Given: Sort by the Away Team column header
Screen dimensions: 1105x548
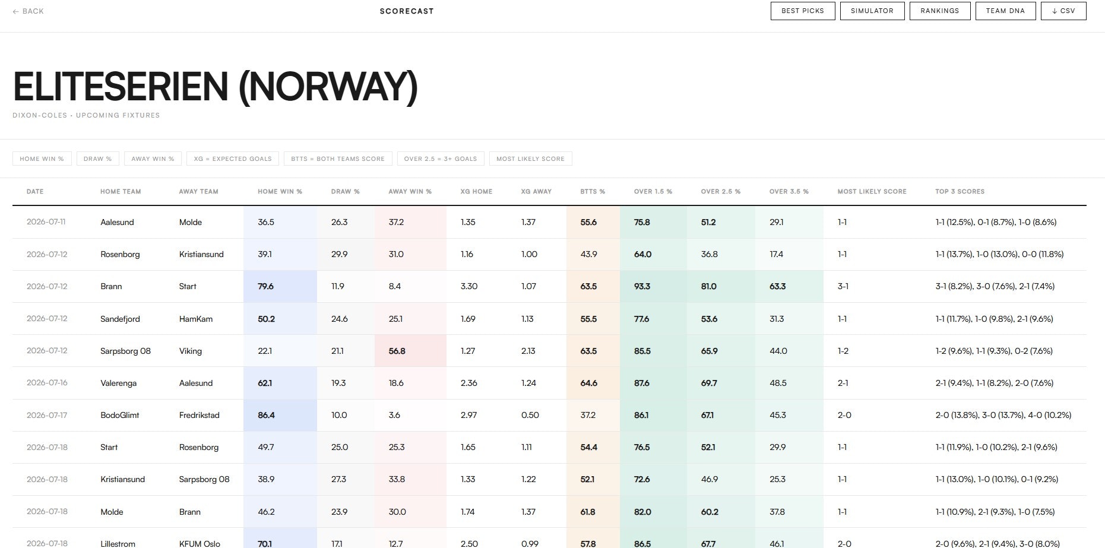Looking at the screenshot, I should pyautogui.click(x=199, y=191).
